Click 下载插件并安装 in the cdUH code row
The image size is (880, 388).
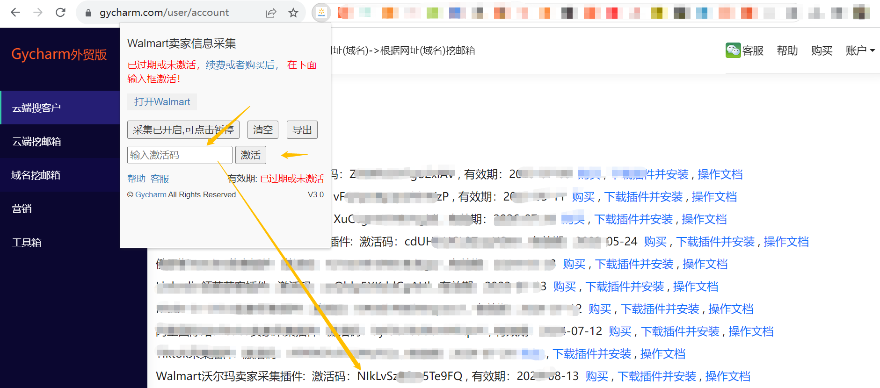coord(715,242)
